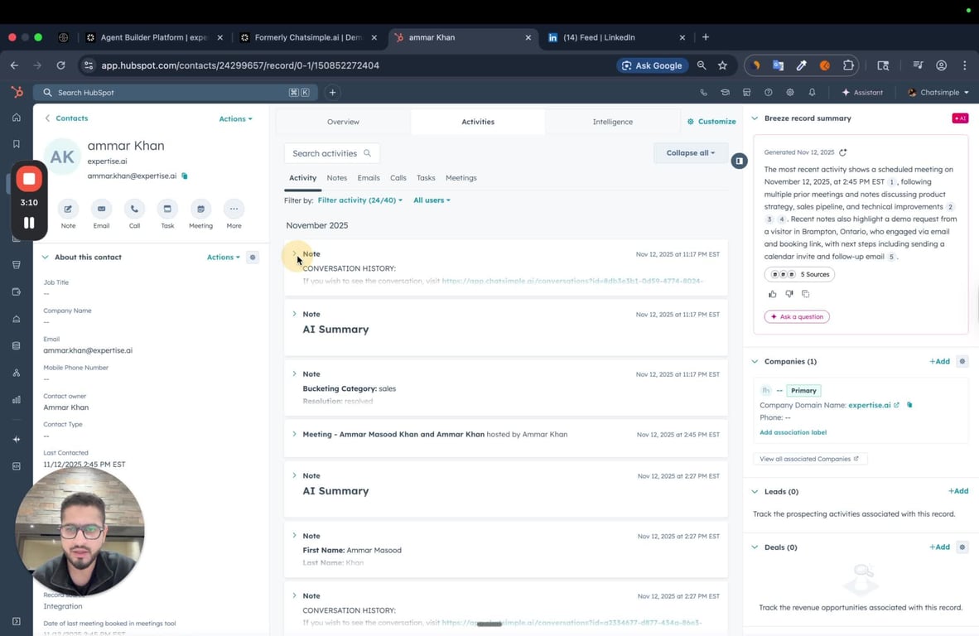Open HubSpot Academy graduation cap icon
Screen dimensions: 979x636
tap(725, 93)
